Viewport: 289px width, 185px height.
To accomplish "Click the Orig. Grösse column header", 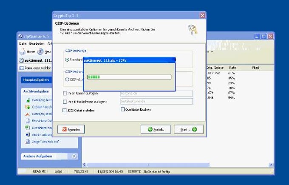I will [x=215, y=68].
